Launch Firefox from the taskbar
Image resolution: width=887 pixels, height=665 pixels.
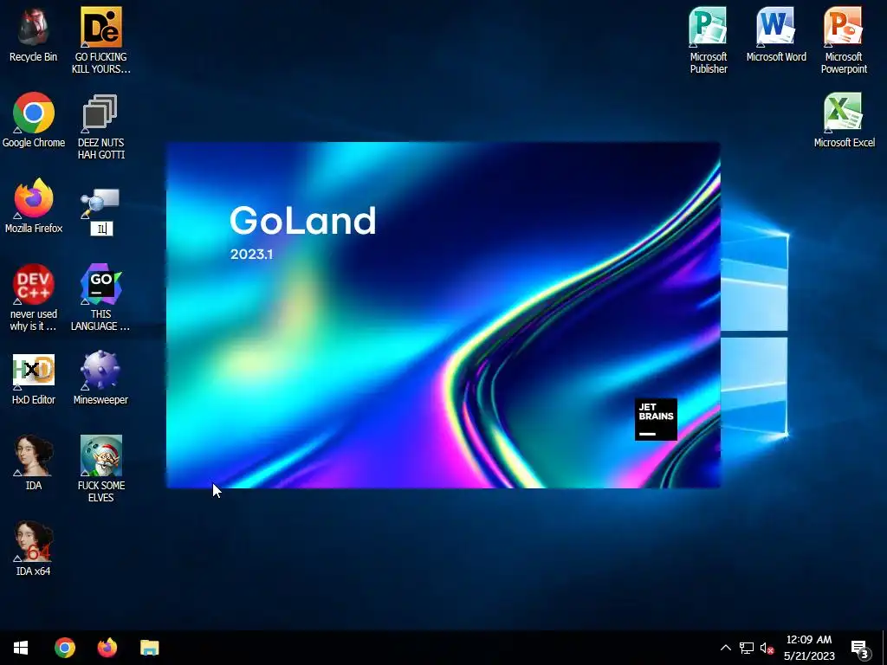[107, 648]
